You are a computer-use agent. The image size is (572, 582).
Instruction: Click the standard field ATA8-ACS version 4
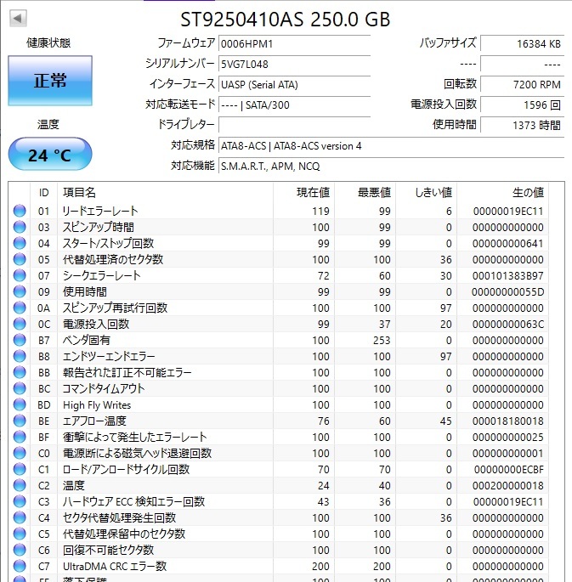pyautogui.click(x=392, y=145)
